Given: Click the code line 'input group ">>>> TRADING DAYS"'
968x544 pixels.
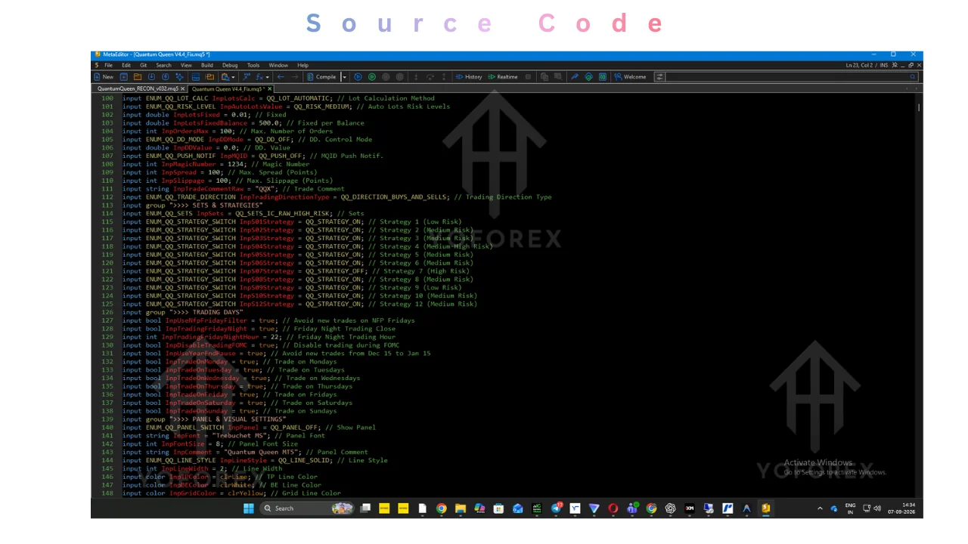Looking at the screenshot, I should (182, 312).
